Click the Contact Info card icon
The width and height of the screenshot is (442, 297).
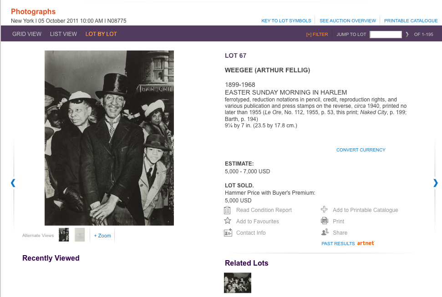click(228, 232)
